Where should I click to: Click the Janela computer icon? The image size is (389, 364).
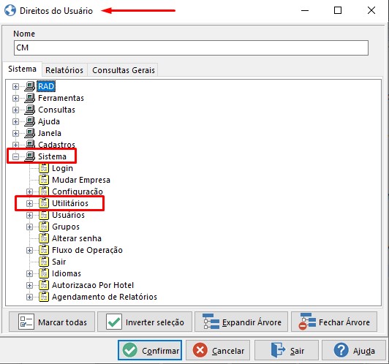point(30,133)
